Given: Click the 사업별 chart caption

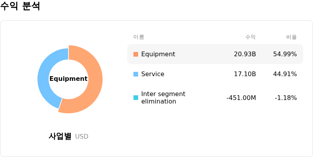Looking at the screenshot, I should point(60,136).
